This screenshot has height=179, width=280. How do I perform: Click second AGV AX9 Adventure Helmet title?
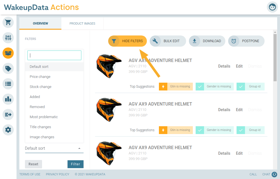(160, 104)
